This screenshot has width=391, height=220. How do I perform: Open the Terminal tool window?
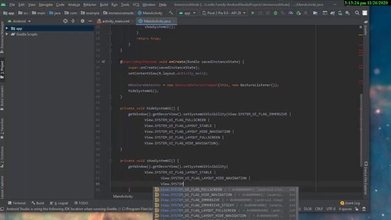click(16, 203)
